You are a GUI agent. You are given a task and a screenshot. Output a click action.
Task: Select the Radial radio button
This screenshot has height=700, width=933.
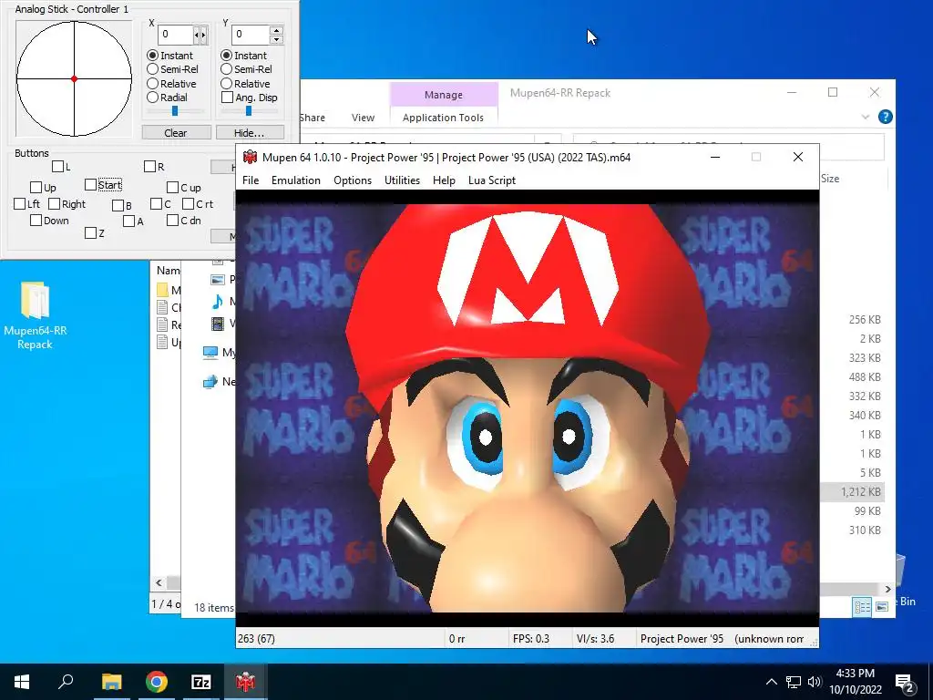coord(153,97)
